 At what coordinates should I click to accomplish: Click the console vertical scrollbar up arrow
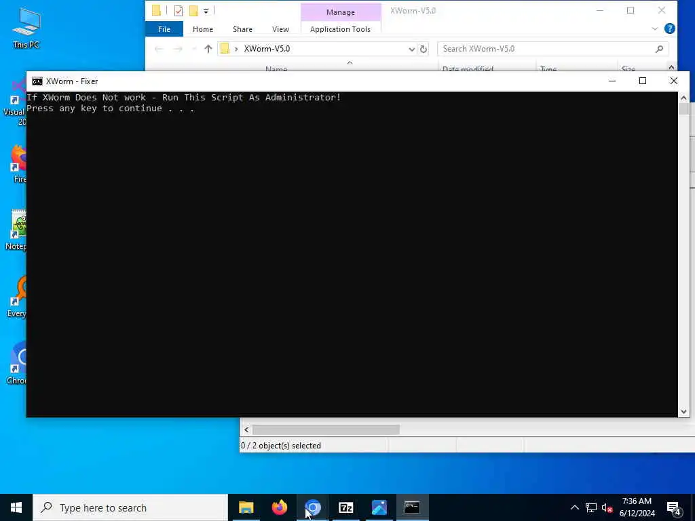click(683, 98)
